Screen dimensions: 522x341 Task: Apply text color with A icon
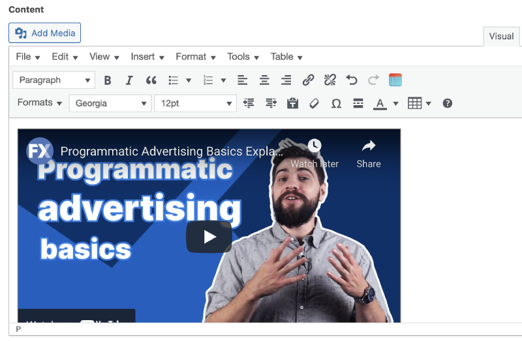(x=380, y=103)
